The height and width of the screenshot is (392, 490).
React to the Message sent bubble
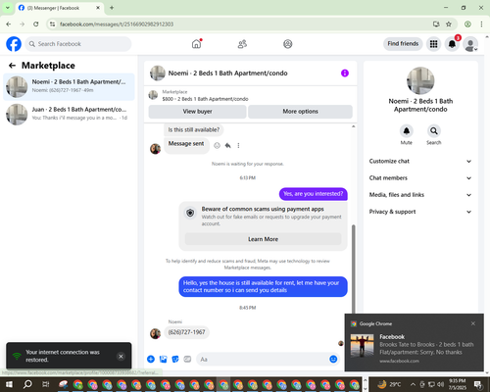pos(217,146)
